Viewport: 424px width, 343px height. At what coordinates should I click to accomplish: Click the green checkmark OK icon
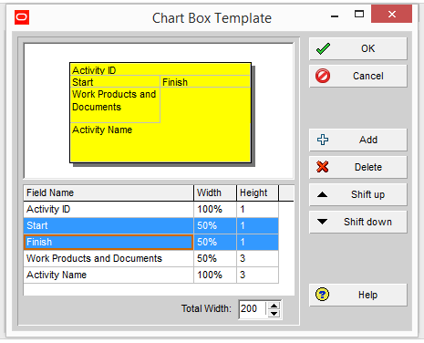pyautogui.click(x=323, y=48)
